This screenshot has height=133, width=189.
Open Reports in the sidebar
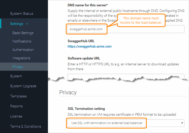(16, 106)
